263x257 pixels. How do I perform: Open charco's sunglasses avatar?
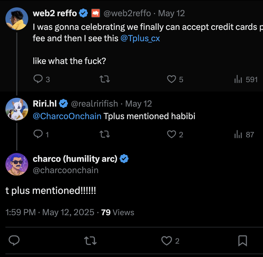(17, 164)
